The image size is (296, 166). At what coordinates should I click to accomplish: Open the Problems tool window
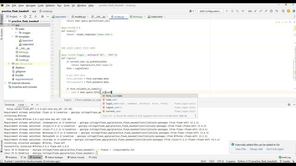pos(11,157)
